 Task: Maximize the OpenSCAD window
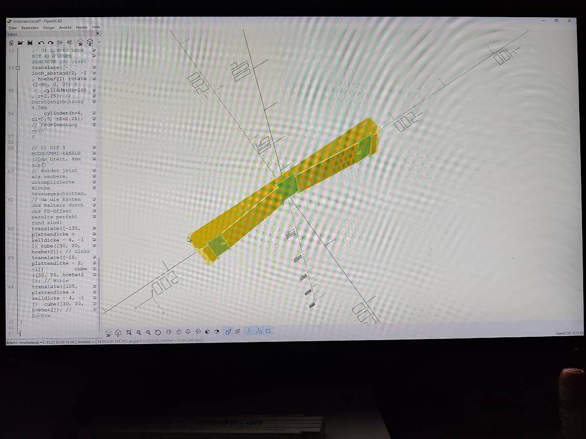pyautogui.click(x=556, y=21)
